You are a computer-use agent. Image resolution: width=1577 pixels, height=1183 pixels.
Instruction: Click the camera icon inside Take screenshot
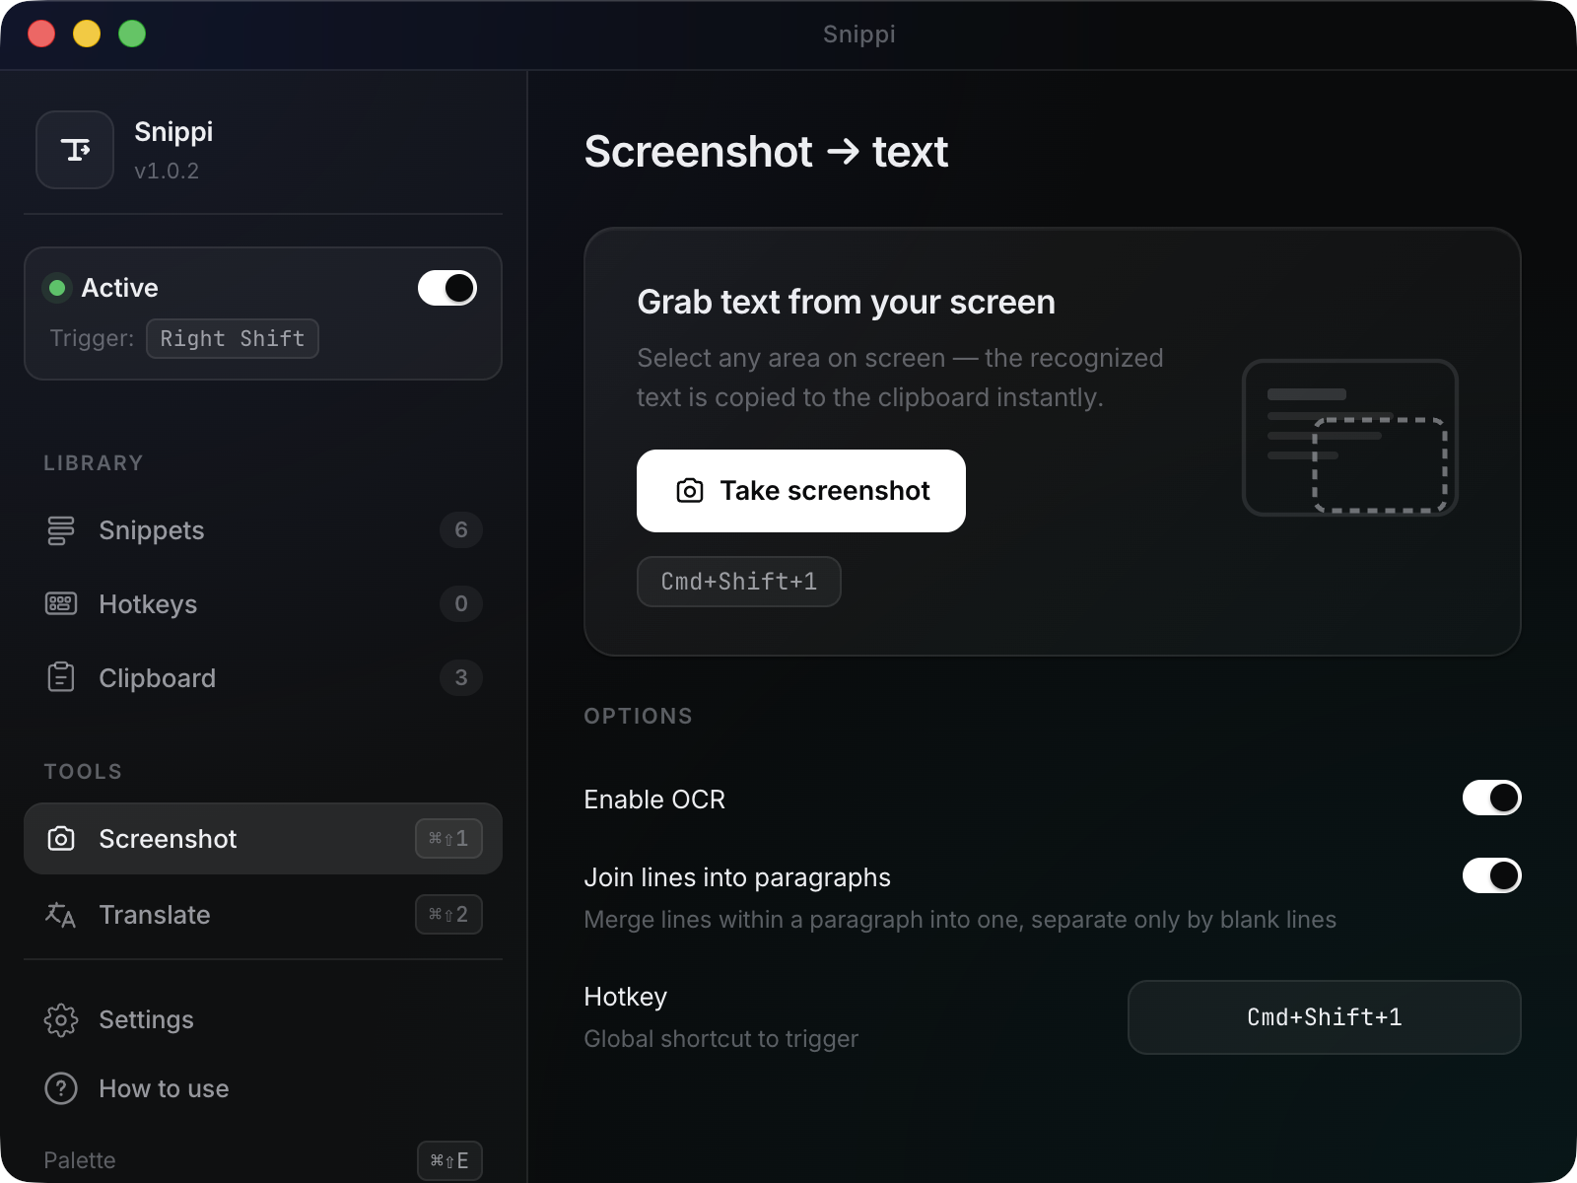[x=690, y=491]
